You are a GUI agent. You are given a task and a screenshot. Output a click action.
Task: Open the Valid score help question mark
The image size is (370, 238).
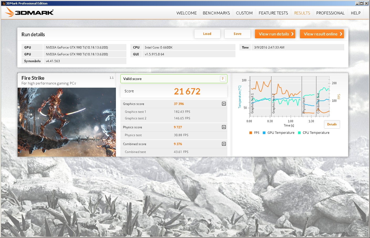223,79
